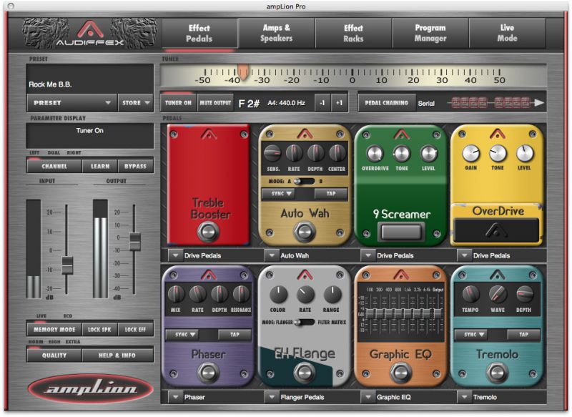Flip the Auto Wah MODE A/B switch

[303, 182]
